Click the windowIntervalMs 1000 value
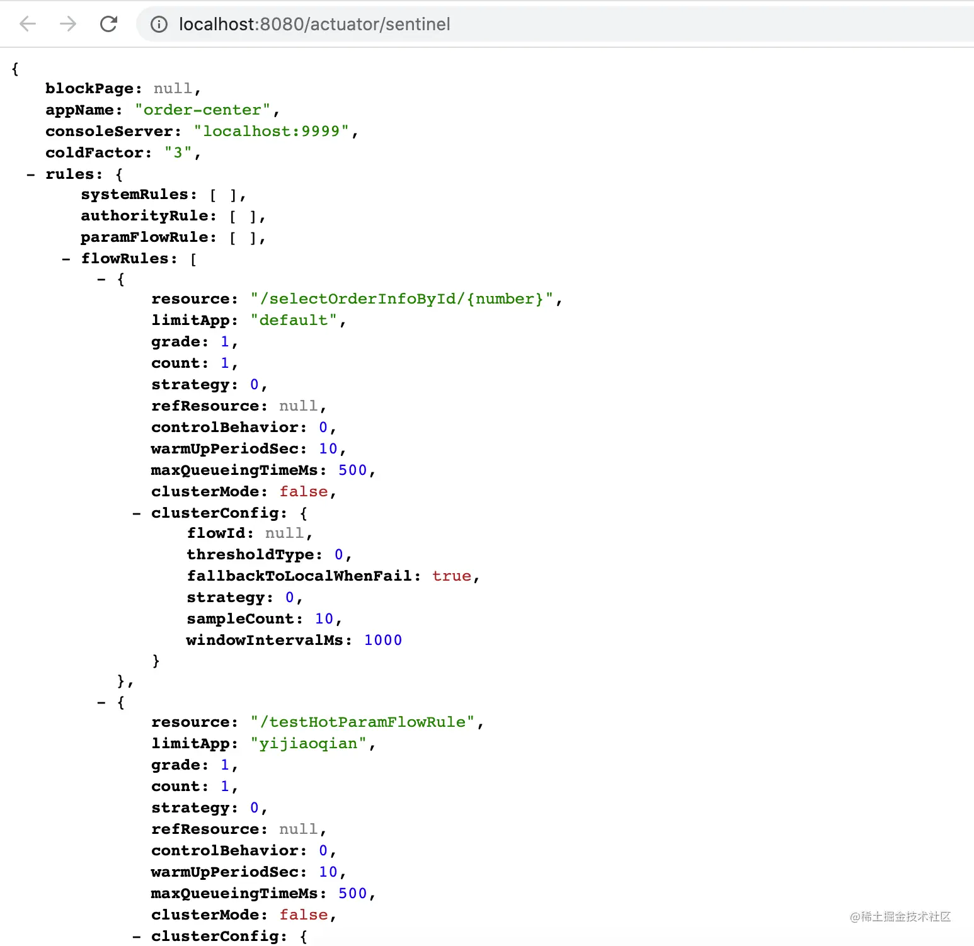 tap(383, 641)
